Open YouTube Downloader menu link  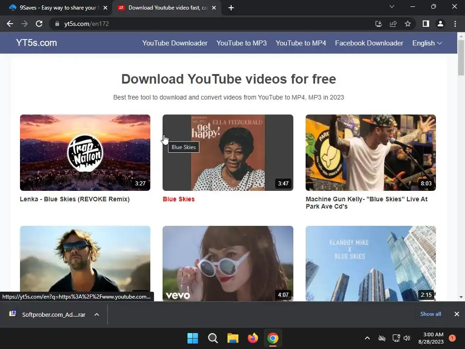[x=175, y=43]
